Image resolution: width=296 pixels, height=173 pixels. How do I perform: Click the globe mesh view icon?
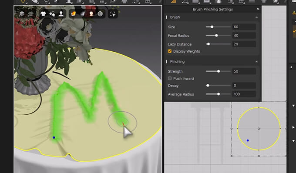(100, 14)
